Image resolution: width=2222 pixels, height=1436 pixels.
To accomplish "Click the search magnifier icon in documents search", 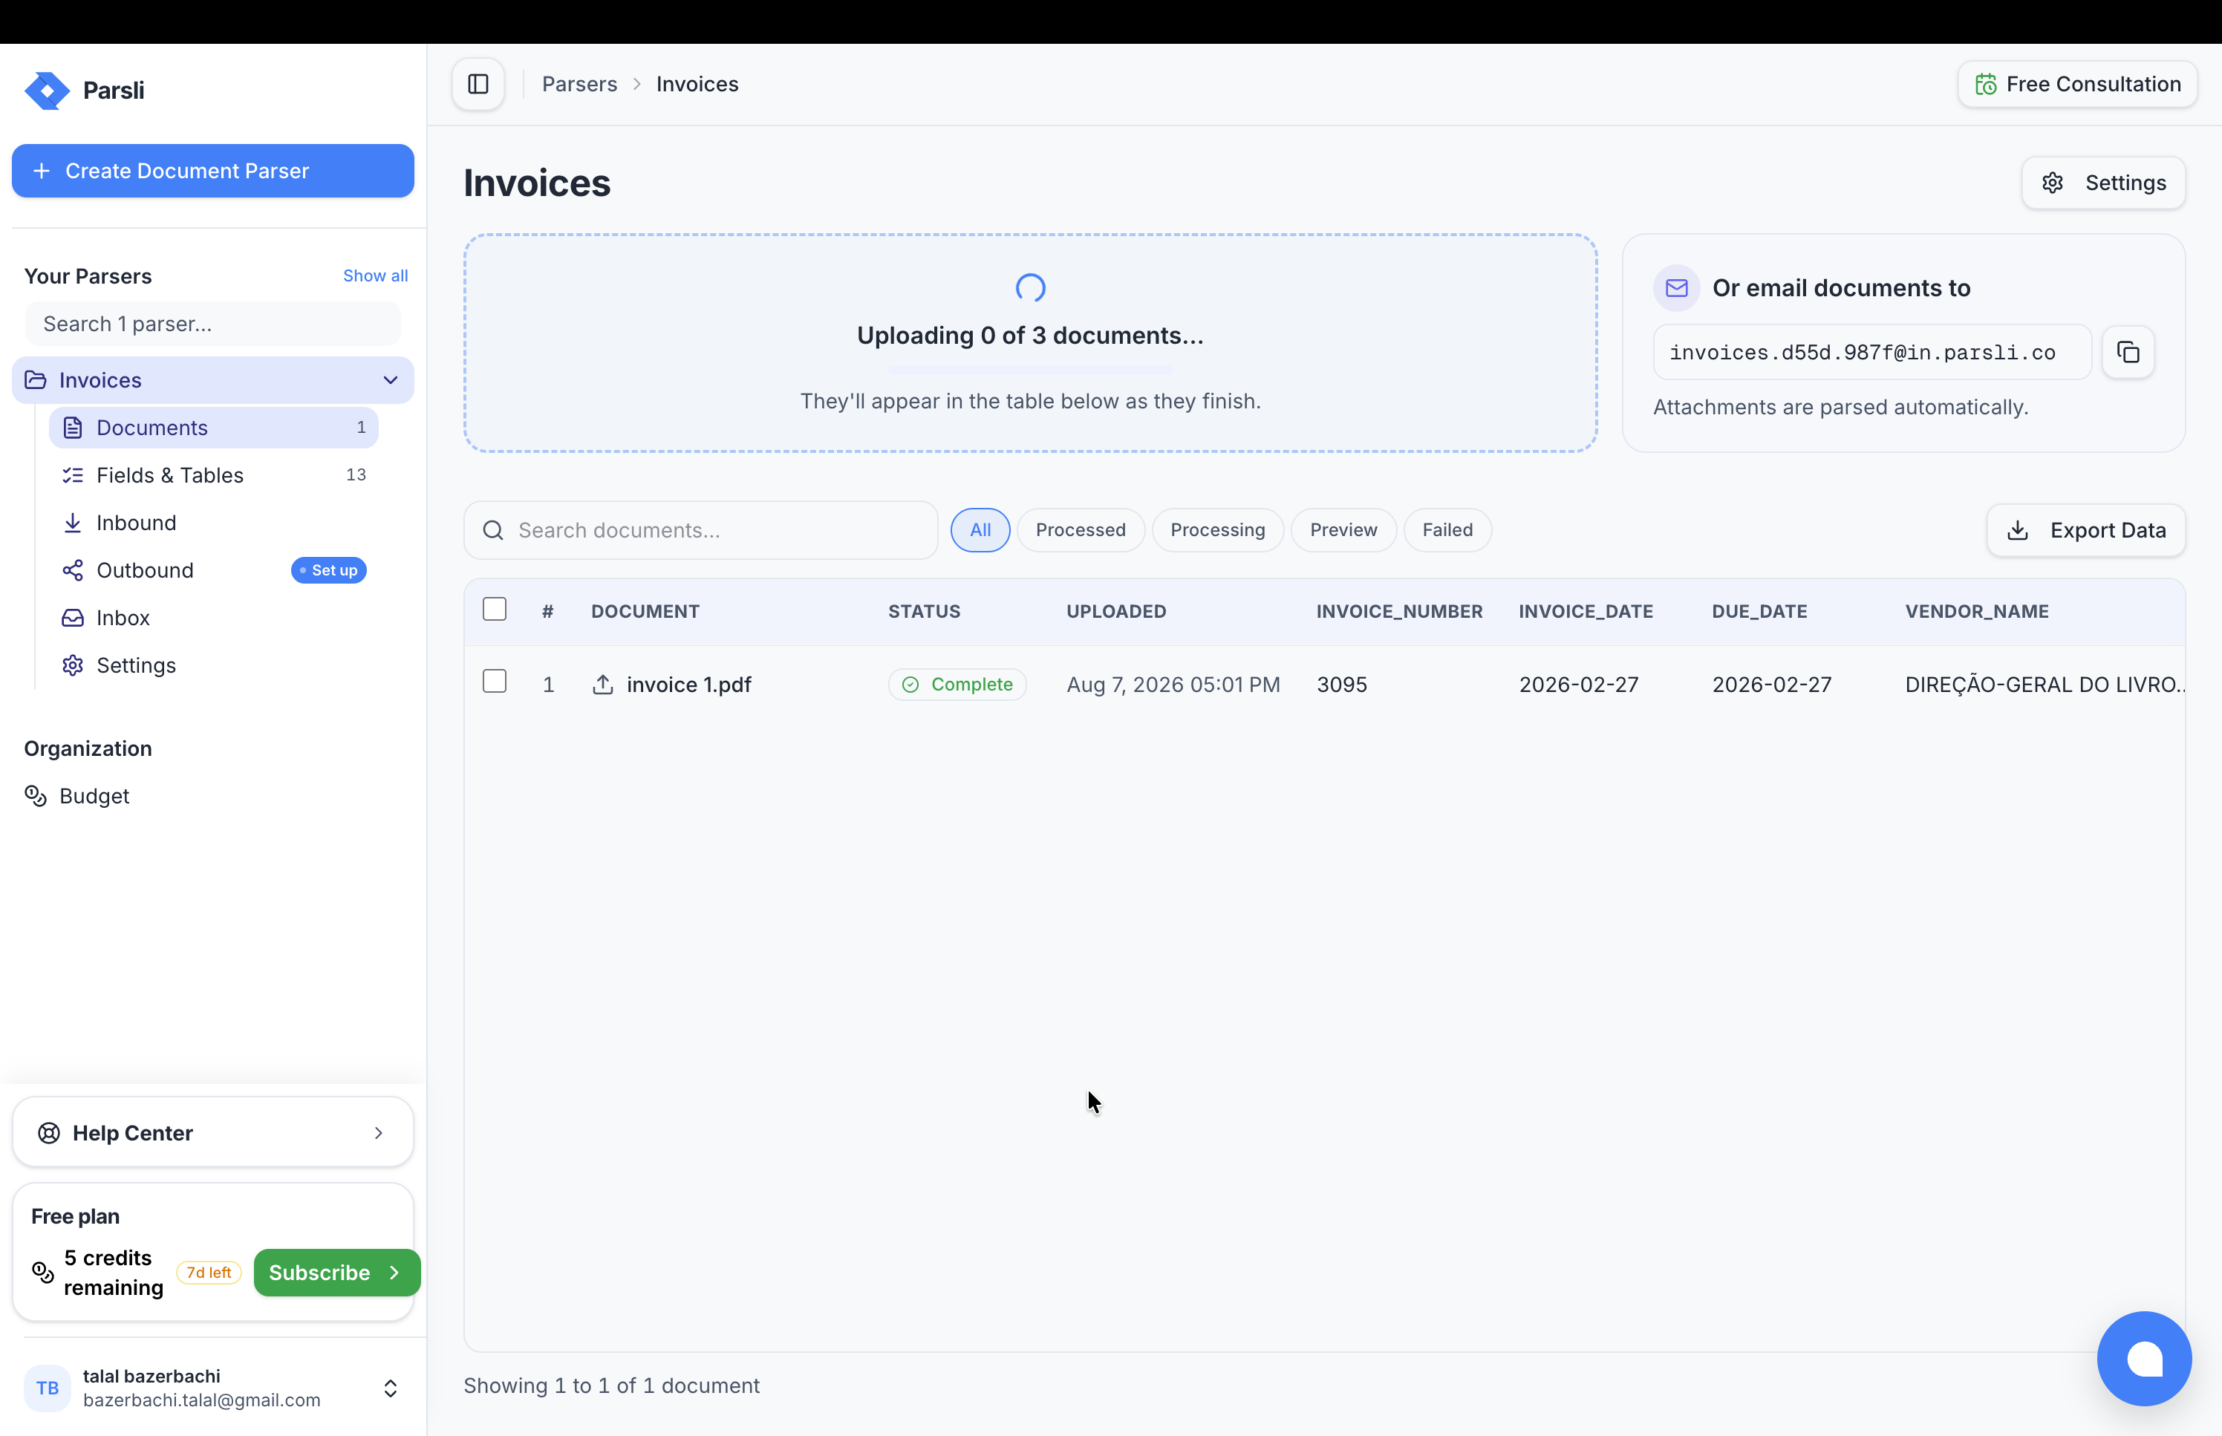I will 493,531.
